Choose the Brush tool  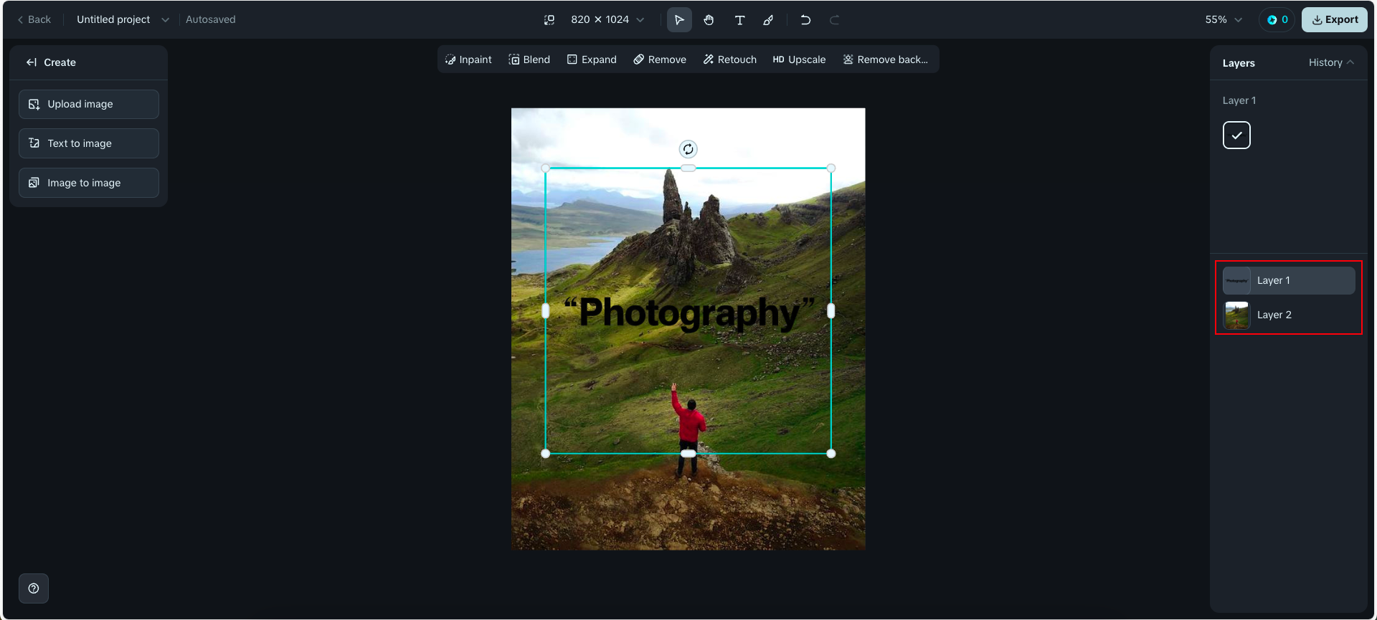click(x=768, y=20)
